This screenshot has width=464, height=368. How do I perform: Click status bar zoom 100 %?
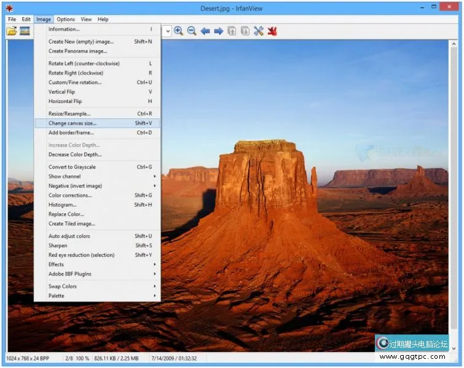pos(82,358)
